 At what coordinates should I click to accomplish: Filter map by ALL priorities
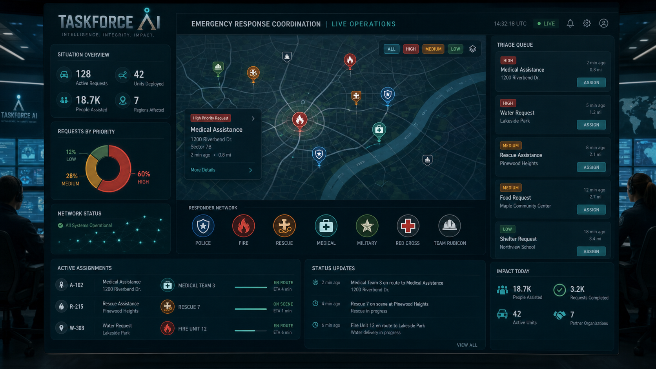[x=392, y=49]
